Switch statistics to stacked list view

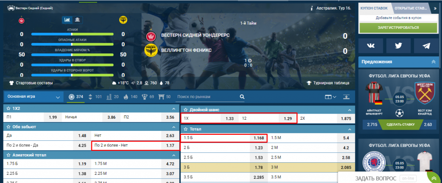pyautogui.click(x=77, y=19)
